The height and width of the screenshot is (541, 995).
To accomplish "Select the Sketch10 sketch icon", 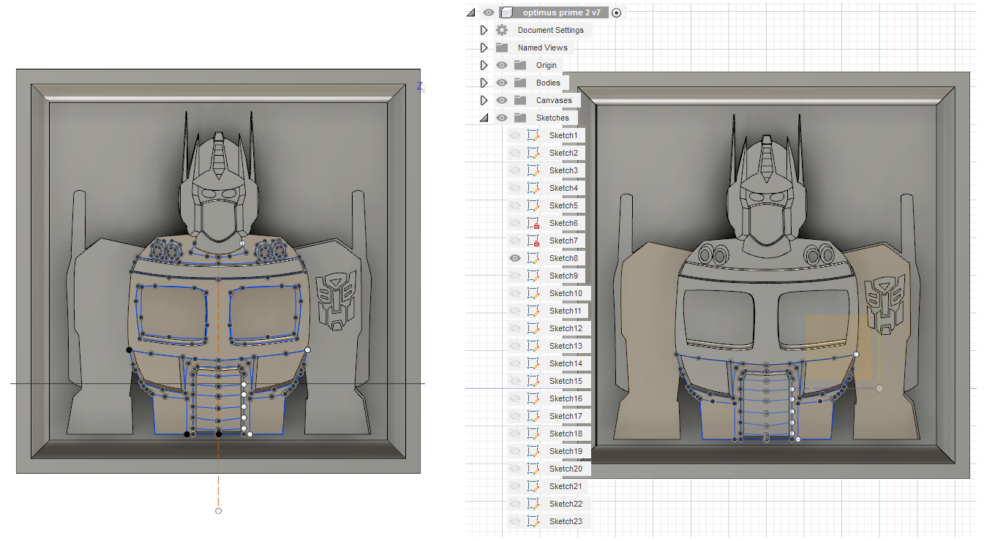I will click(533, 293).
